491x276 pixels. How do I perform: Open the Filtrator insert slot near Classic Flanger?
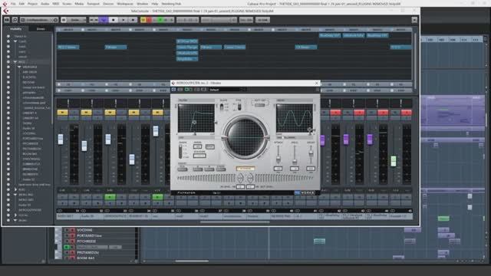tap(211, 47)
